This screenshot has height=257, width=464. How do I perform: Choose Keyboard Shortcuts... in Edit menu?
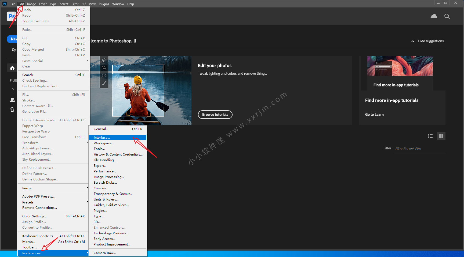tap(53, 236)
